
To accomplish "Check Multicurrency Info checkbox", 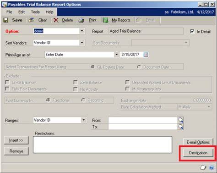I will point(127,89).
